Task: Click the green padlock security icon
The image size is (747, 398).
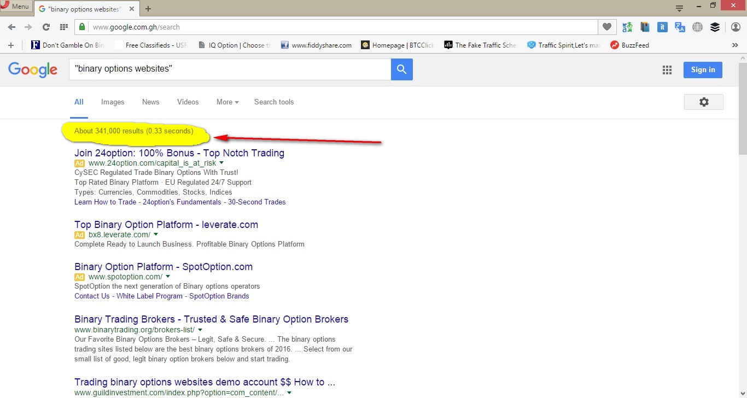Action: click(81, 27)
